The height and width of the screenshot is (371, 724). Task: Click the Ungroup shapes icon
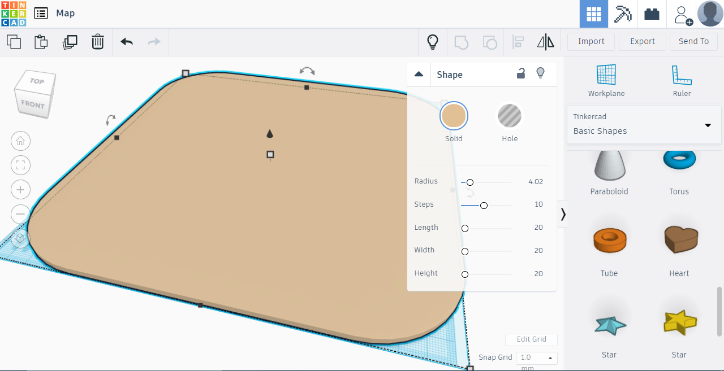point(489,42)
